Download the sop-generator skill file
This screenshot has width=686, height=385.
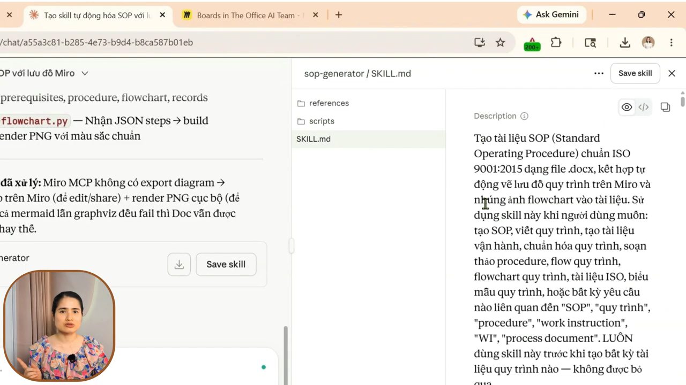(x=179, y=265)
